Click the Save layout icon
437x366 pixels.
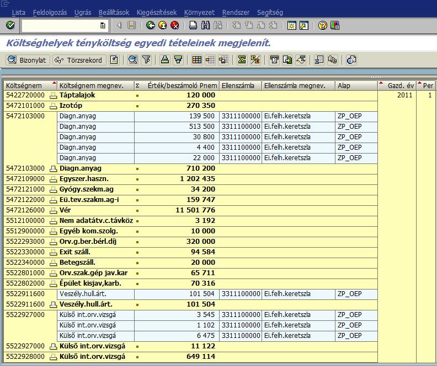(x=223, y=60)
